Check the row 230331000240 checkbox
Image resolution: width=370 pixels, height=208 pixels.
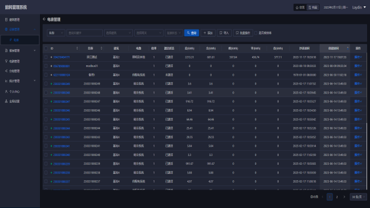(x=46, y=155)
